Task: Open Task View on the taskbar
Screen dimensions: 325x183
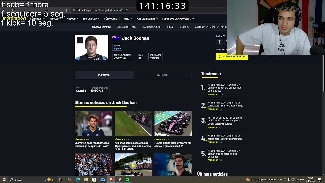Action: point(61,180)
